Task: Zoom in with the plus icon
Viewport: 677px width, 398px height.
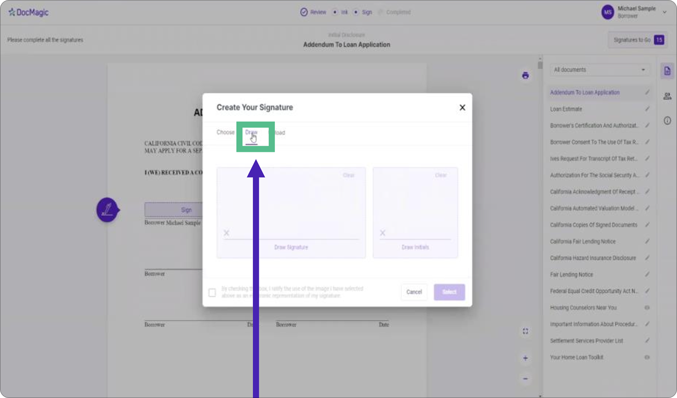Action: pyautogui.click(x=525, y=358)
